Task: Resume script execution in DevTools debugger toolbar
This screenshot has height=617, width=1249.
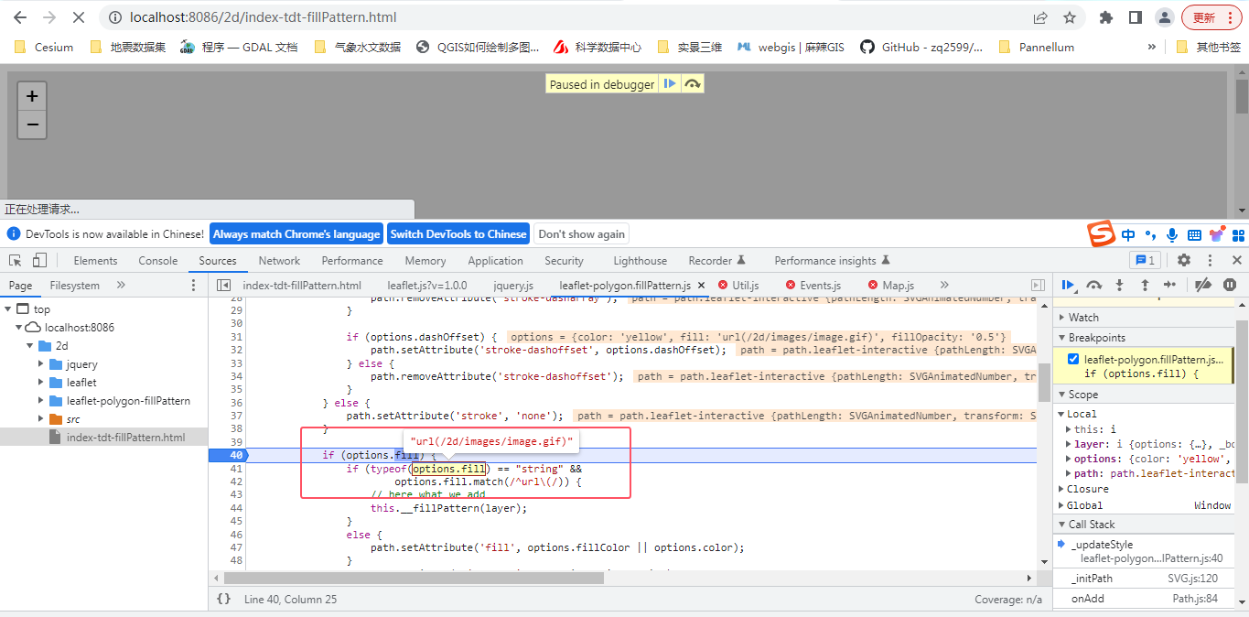Action: coord(1068,285)
